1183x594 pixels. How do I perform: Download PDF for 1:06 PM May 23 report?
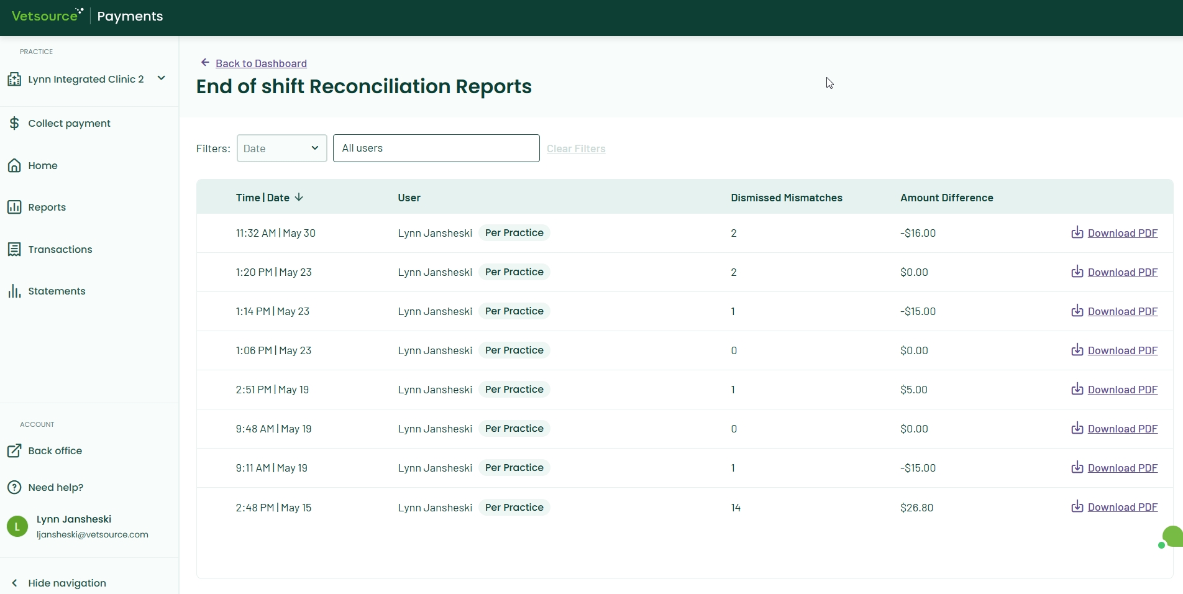(x=1122, y=350)
